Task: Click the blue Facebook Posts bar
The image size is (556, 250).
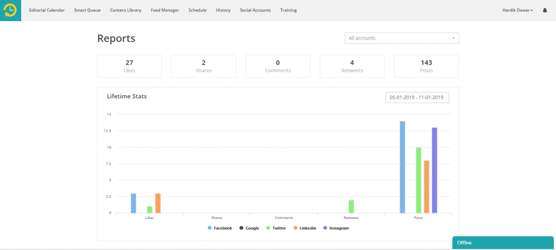Action: (x=402, y=167)
